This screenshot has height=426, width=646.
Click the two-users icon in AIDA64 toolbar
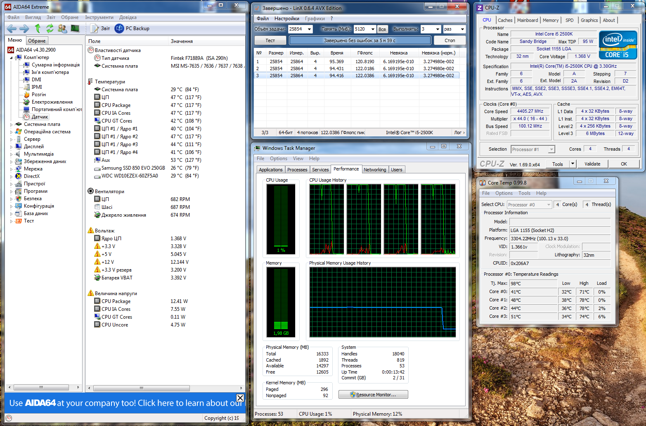(62, 28)
